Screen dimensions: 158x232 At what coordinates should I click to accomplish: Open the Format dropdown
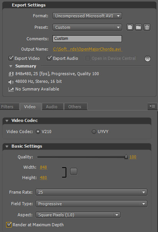click(x=87, y=16)
